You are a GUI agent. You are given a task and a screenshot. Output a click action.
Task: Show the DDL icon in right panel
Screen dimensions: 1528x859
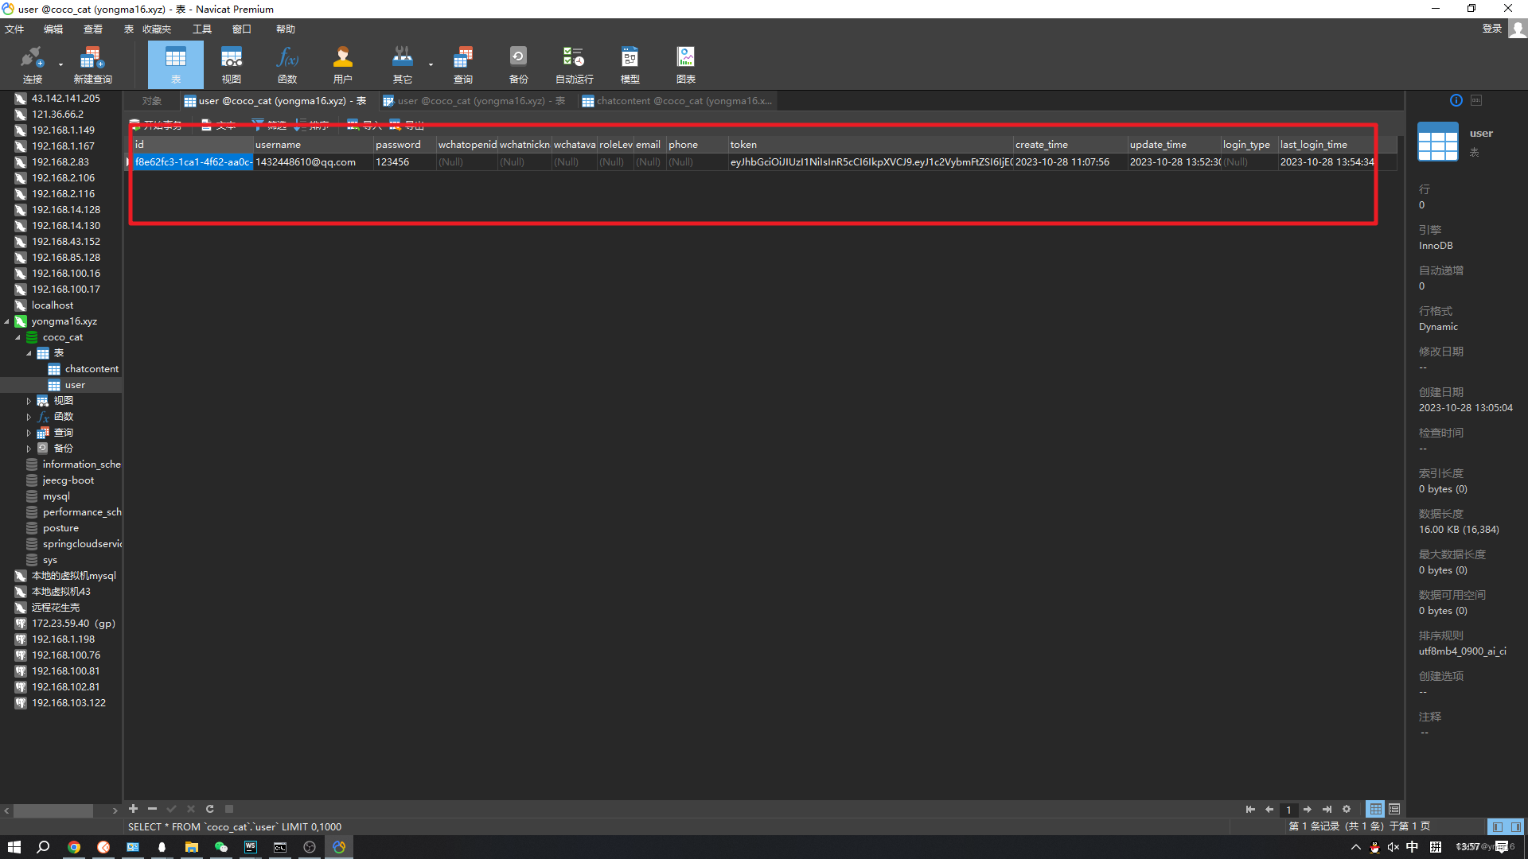(x=1476, y=100)
